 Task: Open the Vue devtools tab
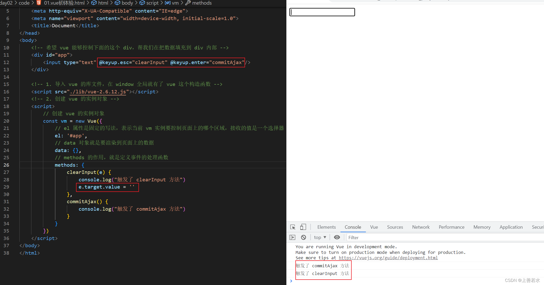pos(374,227)
